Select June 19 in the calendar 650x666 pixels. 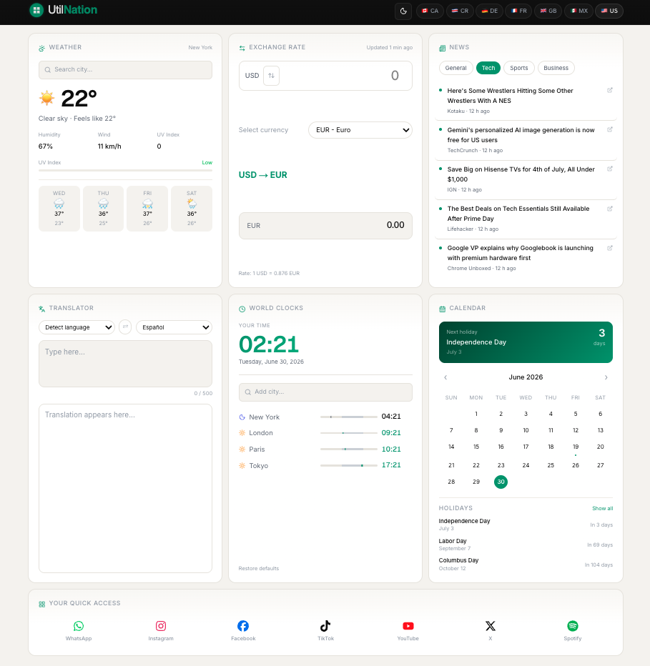click(x=575, y=447)
